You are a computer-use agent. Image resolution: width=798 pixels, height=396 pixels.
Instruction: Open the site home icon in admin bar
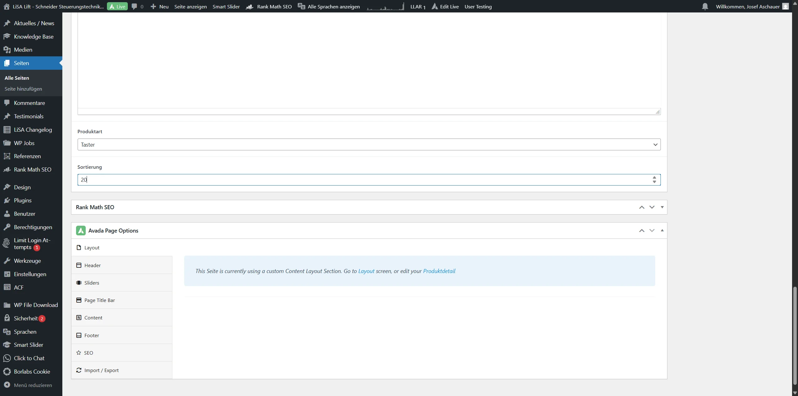pyautogui.click(x=6, y=7)
